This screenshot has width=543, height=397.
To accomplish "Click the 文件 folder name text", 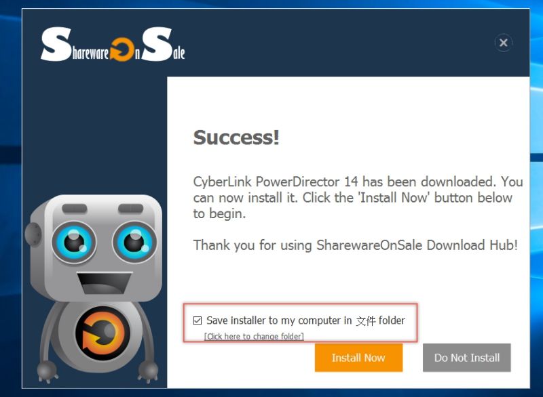I will coord(365,321).
